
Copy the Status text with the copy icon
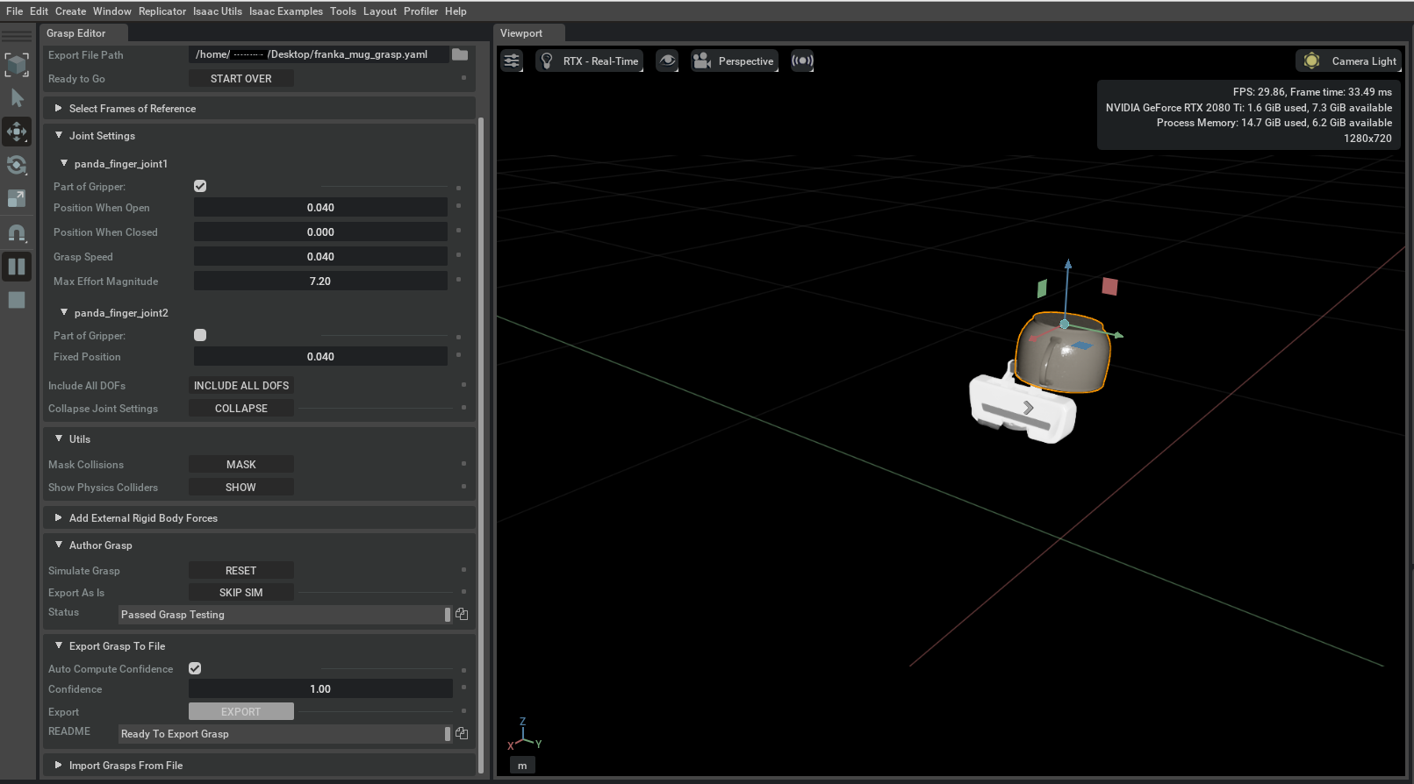pos(462,615)
